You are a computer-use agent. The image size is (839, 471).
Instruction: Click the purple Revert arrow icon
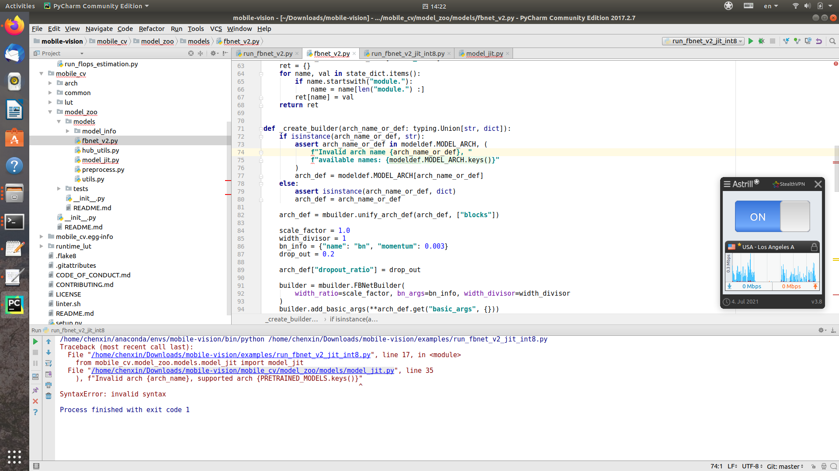(x=819, y=41)
